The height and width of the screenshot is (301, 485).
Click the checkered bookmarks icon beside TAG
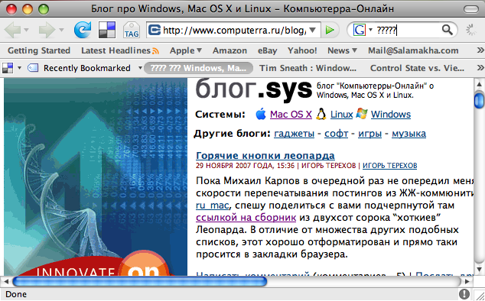107,30
